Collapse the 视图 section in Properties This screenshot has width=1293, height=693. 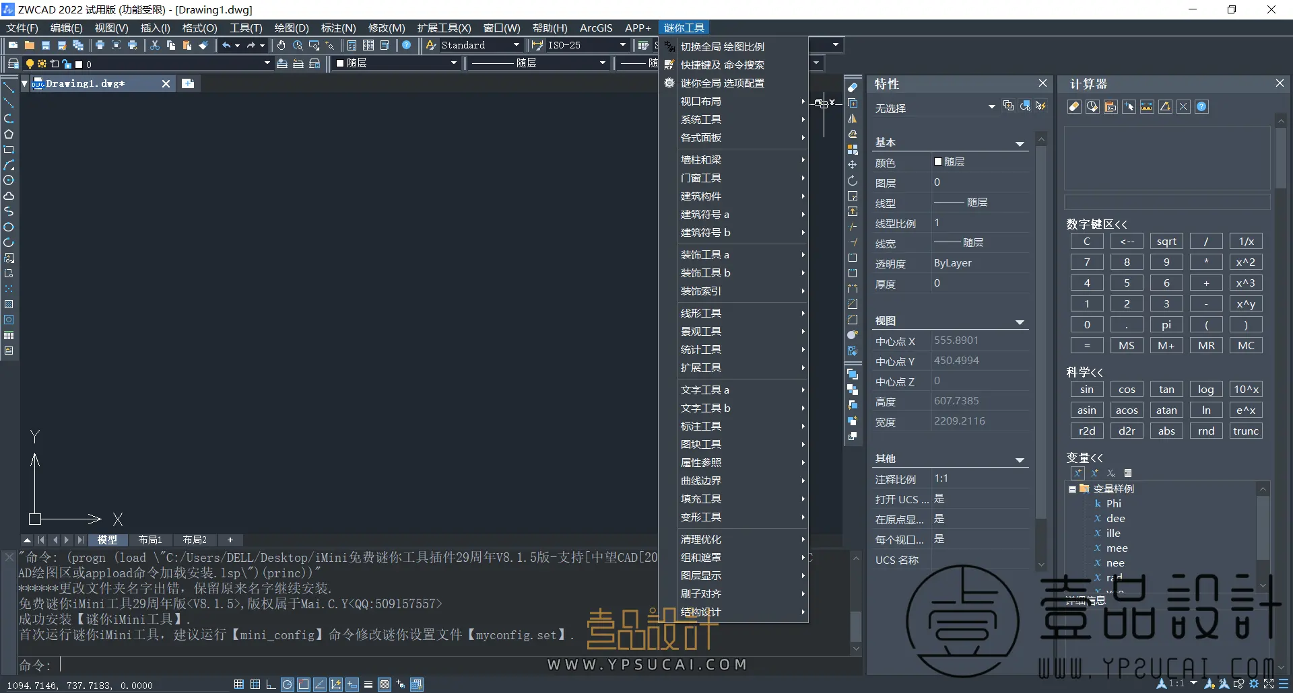point(1020,322)
